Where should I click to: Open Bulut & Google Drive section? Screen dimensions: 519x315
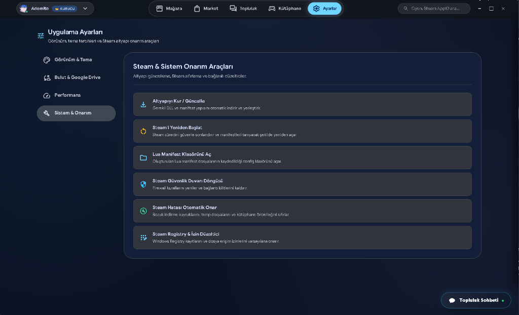[x=76, y=77]
